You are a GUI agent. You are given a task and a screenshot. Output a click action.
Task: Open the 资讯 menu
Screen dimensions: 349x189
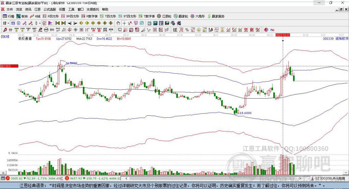pyautogui.click(x=28, y=9)
